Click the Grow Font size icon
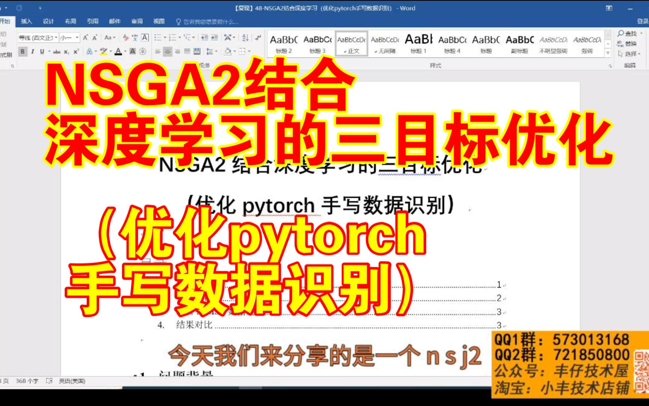This screenshot has width=649, height=406. (86, 38)
